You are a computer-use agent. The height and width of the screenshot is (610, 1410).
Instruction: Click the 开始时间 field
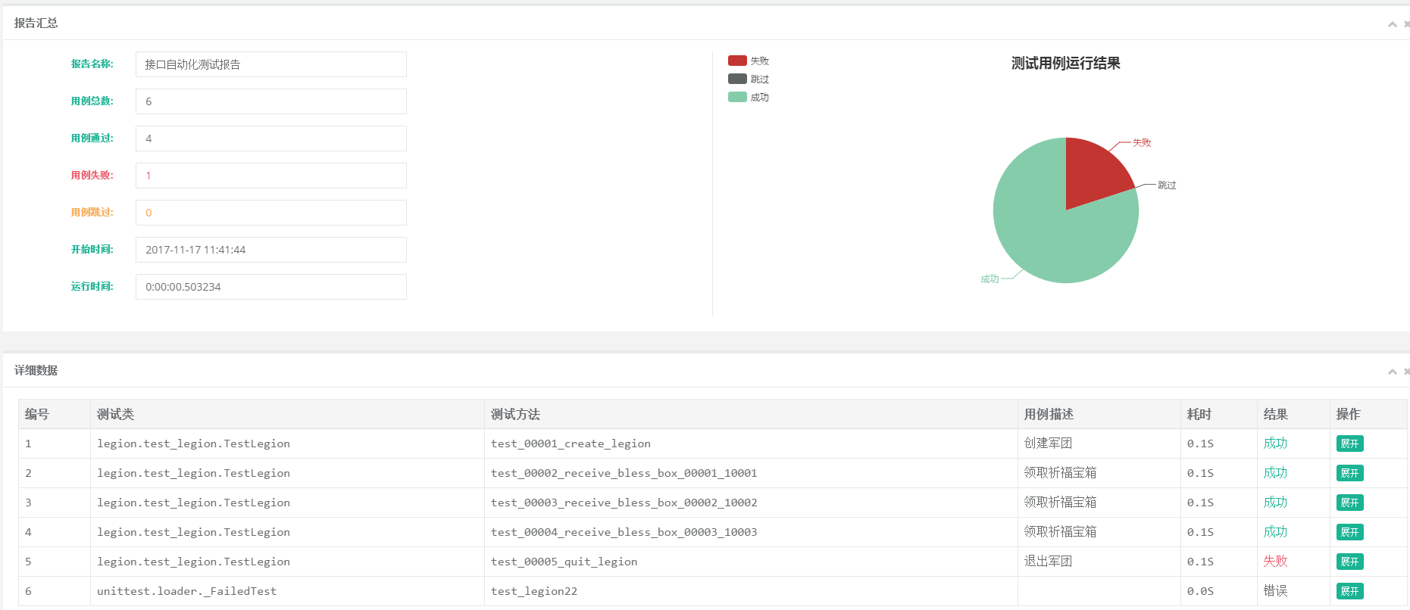pos(271,250)
